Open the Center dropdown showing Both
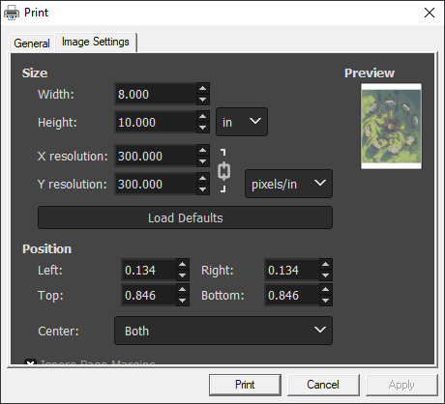This screenshot has width=445, height=404. coord(223,331)
